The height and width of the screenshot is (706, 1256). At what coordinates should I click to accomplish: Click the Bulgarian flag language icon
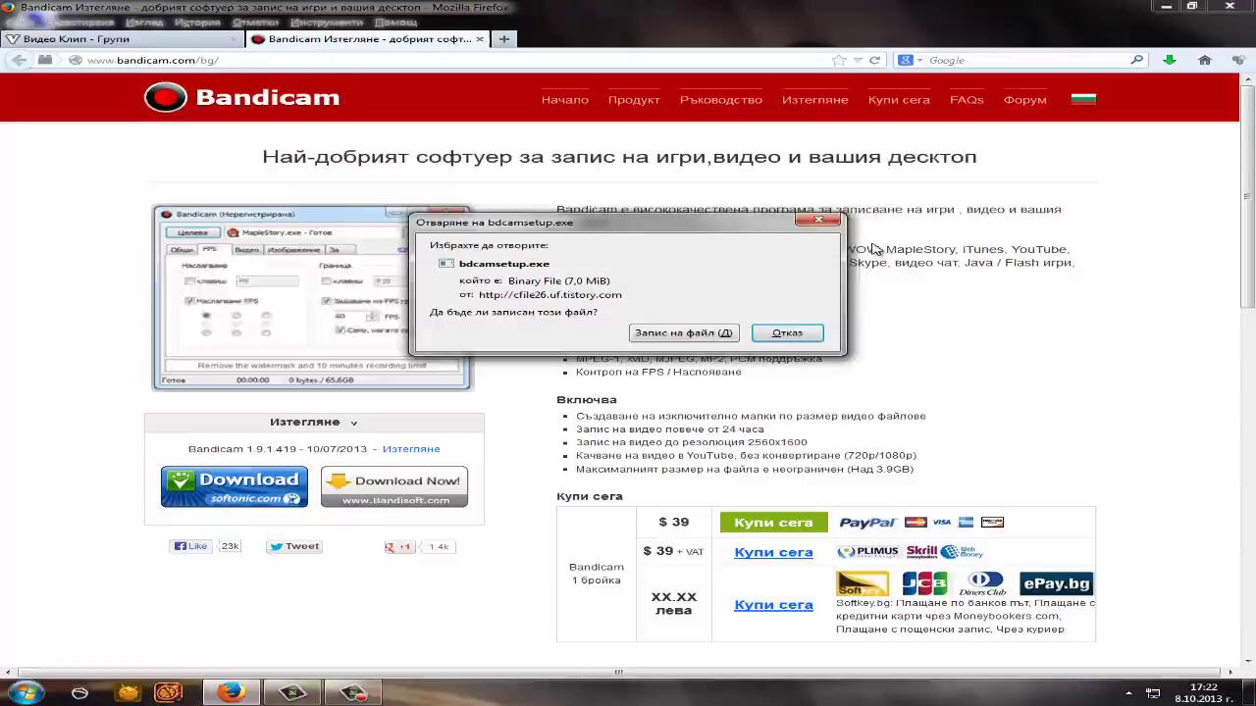tap(1083, 99)
